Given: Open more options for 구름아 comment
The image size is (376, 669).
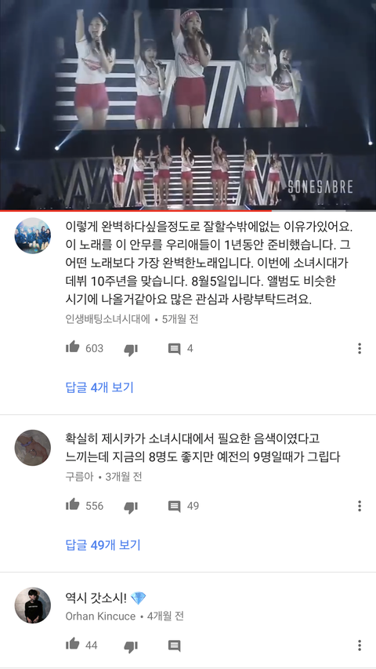Looking at the screenshot, I should pyautogui.click(x=360, y=506).
